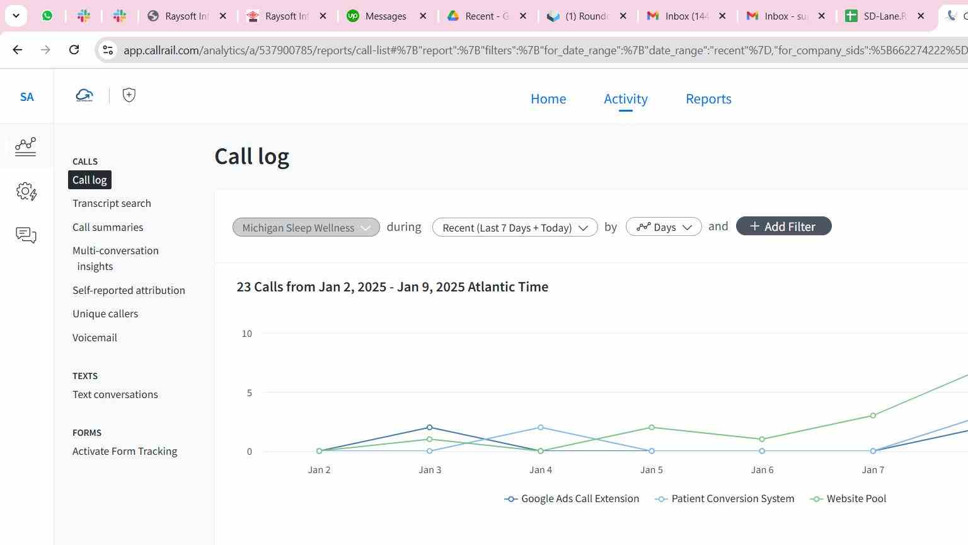Viewport: 968px width, 545px height.
Task: Open the browser tab search dropdown
Action: 16,16
